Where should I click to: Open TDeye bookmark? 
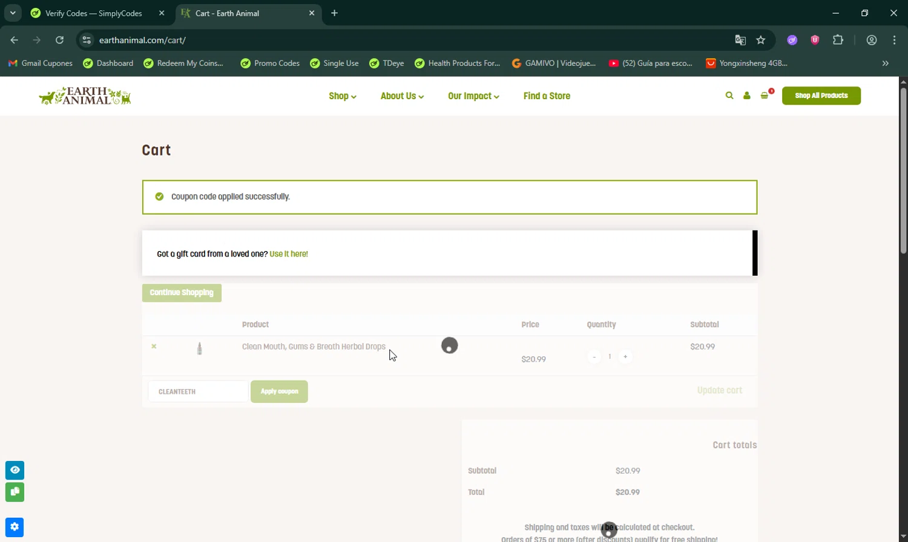click(x=387, y=63)
